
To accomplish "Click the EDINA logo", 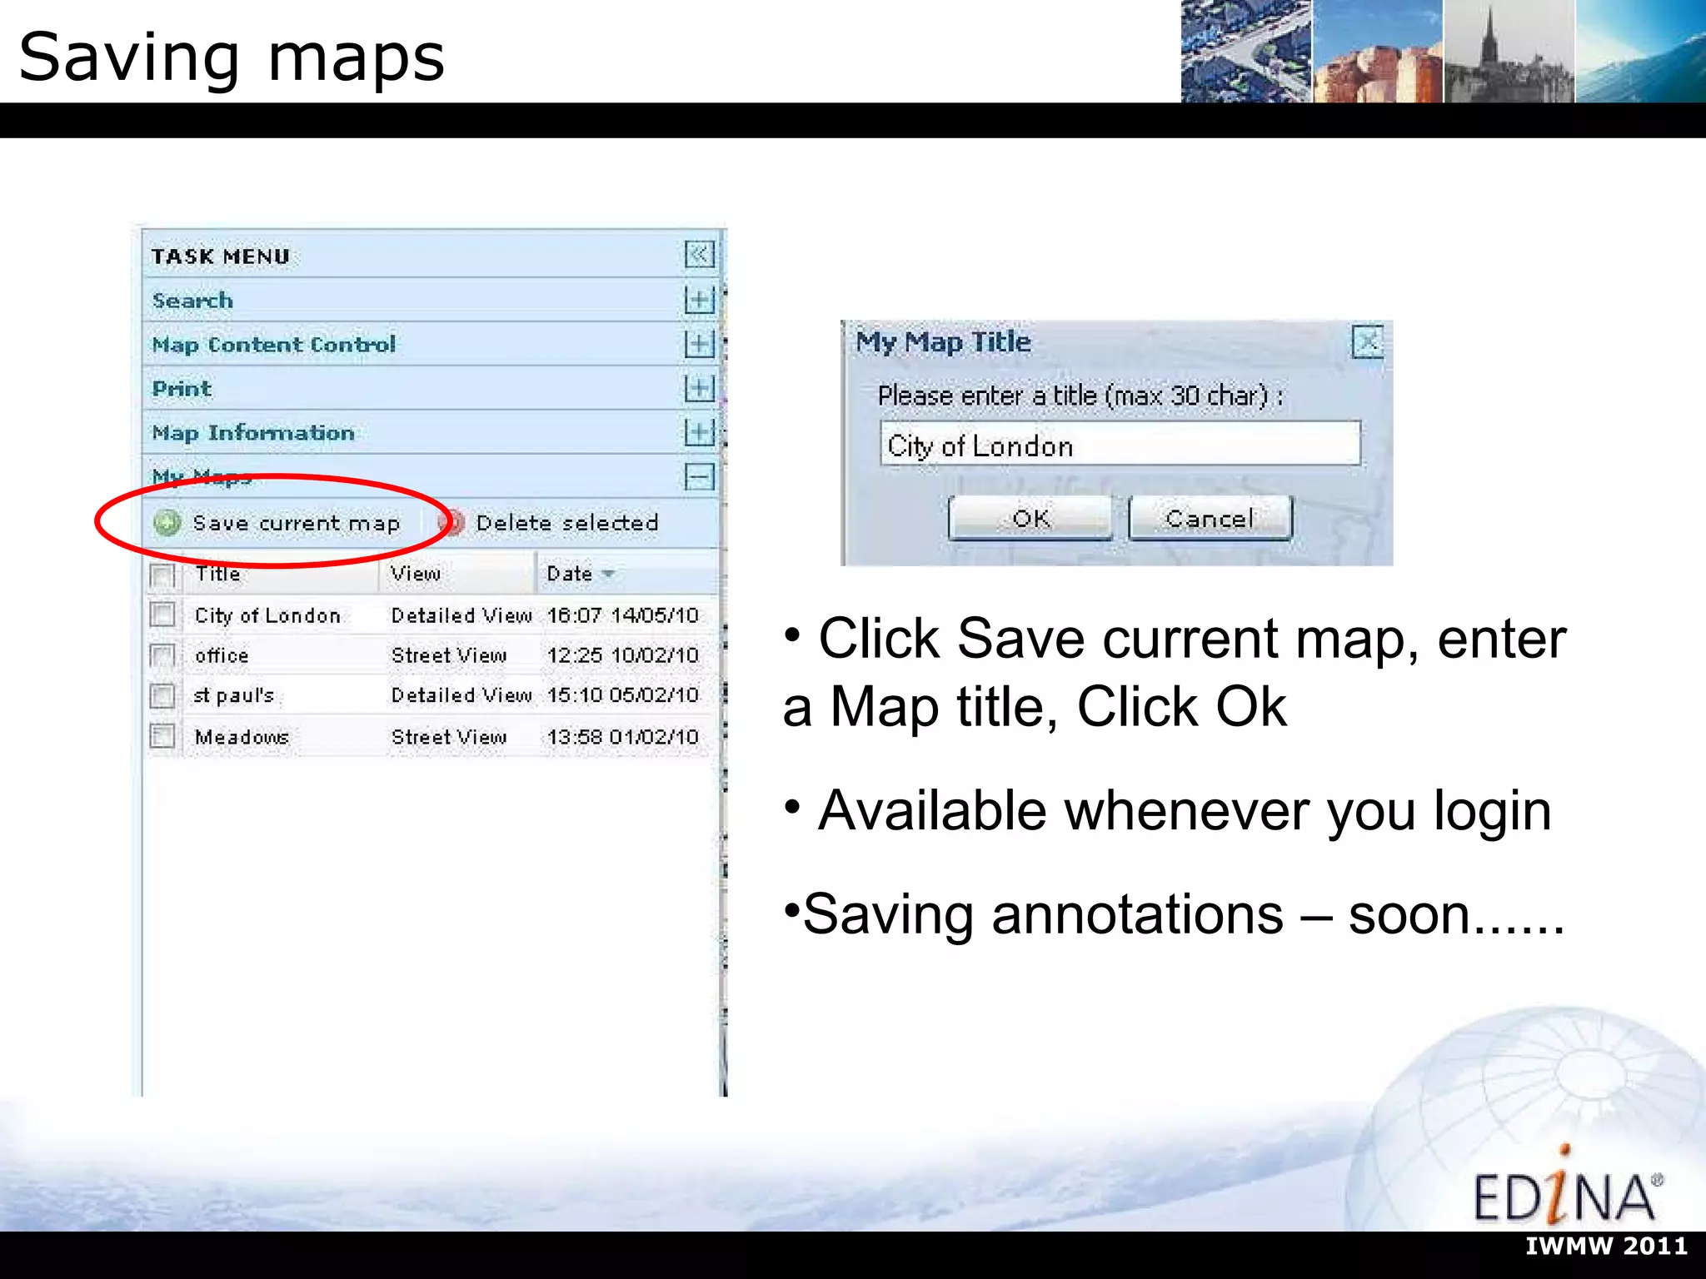I will point(1569,1187).
